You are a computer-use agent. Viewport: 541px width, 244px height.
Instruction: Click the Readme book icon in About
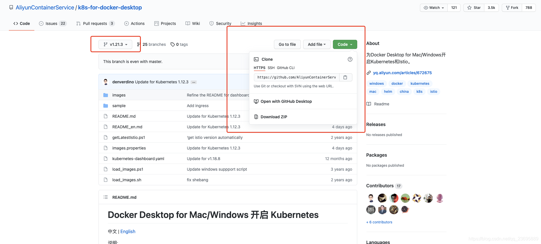coord(369,104)
